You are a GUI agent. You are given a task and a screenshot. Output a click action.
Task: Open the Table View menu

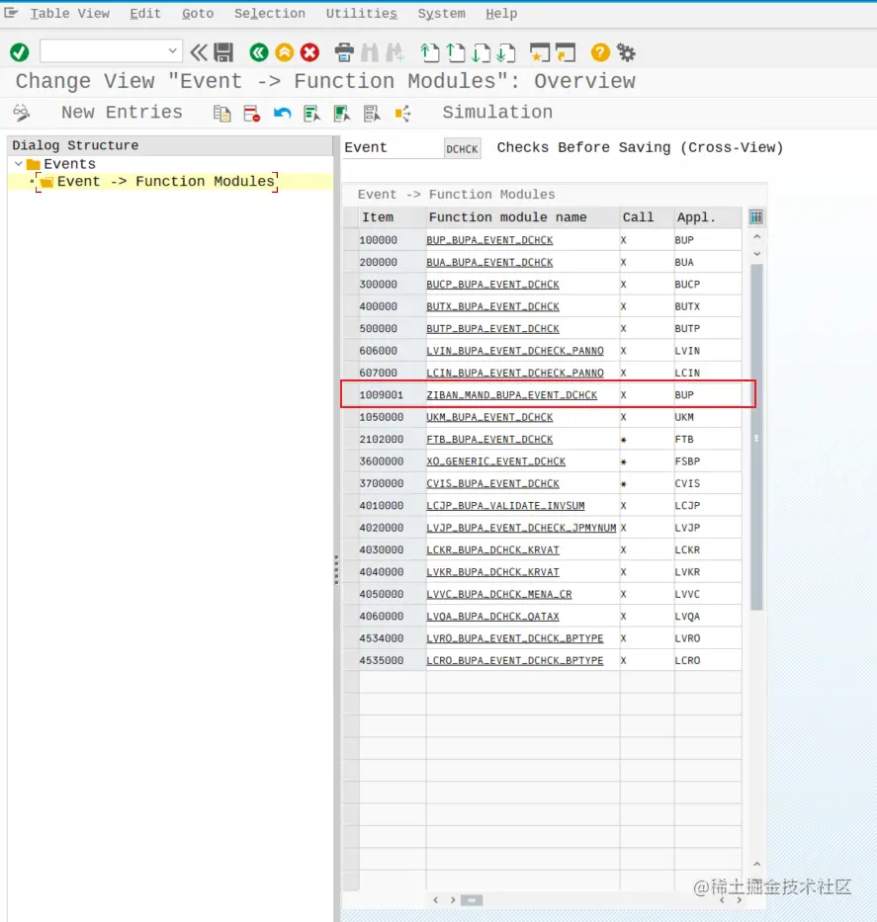pos(69,14)
